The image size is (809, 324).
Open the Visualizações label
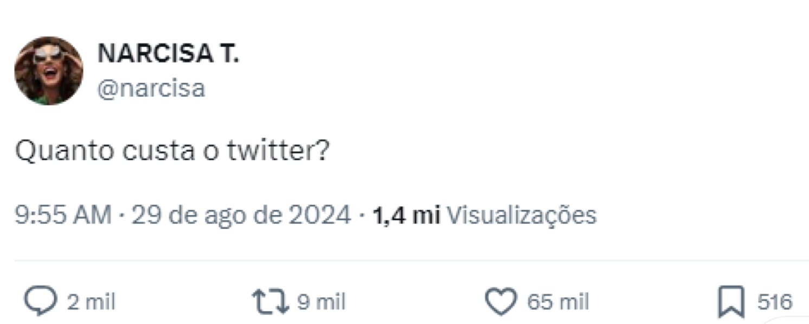click(521, 216)
